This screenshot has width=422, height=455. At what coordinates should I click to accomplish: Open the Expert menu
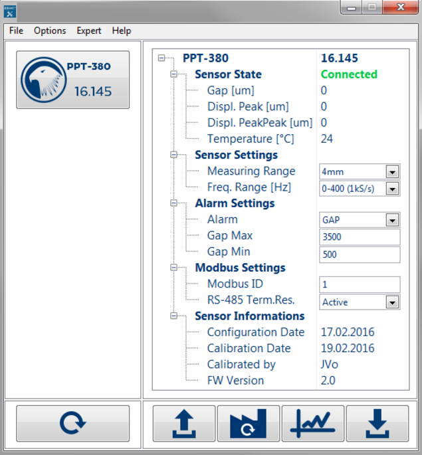(x=89, y=31)
